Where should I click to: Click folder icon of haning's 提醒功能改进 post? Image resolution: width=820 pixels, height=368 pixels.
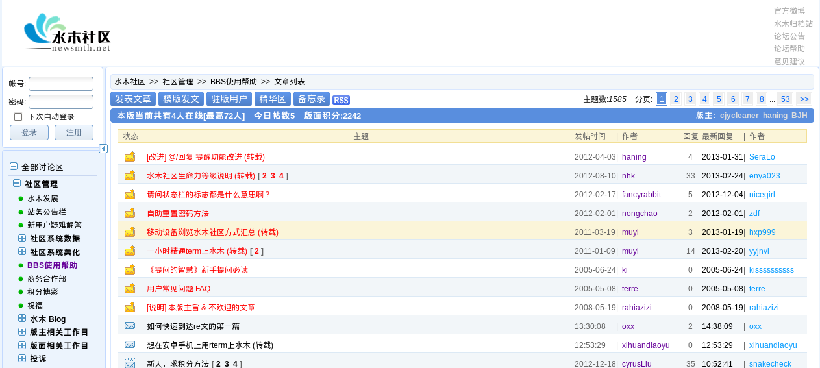pyautogui.click(x=130, y=156)
